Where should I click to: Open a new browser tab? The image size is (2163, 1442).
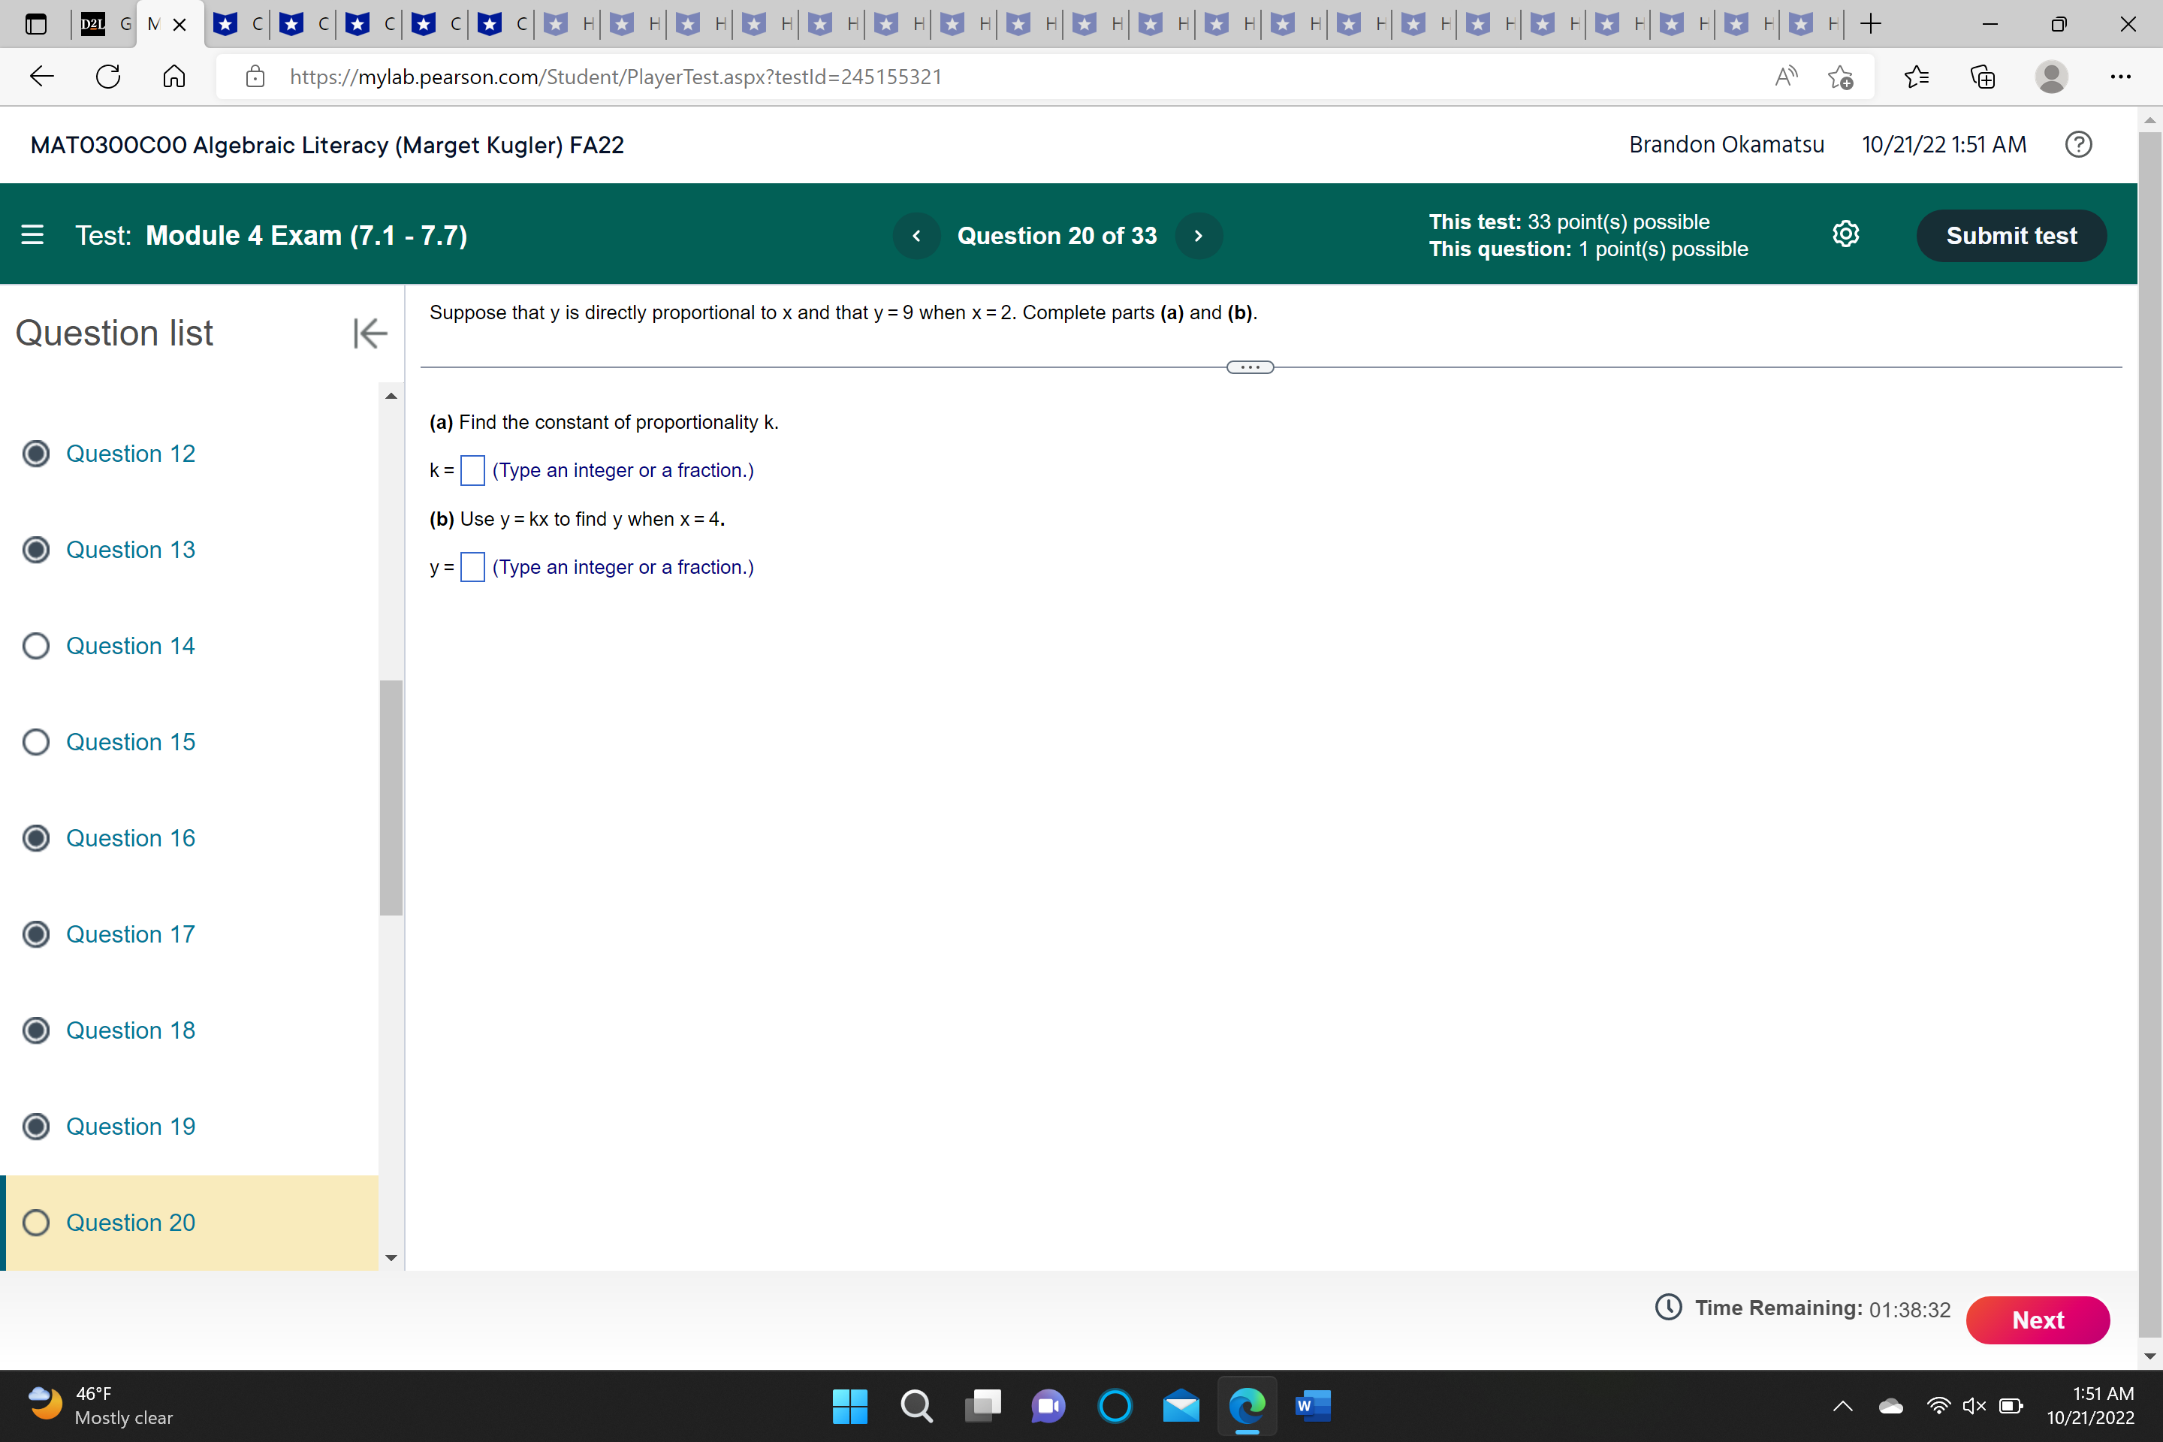pos(1871,24)
